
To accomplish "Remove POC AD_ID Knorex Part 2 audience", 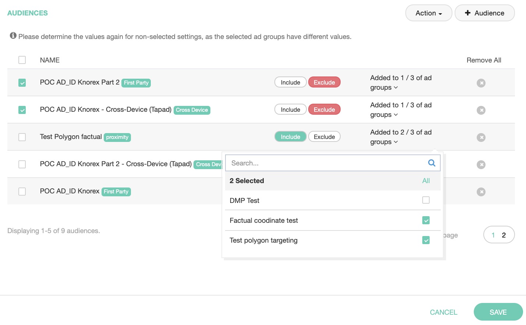I will 481,83.
